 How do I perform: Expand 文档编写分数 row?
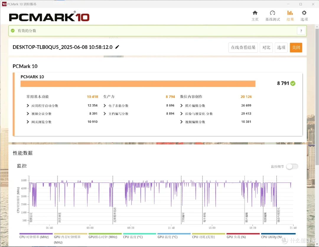pyautogui.click(x=105, y=113)
